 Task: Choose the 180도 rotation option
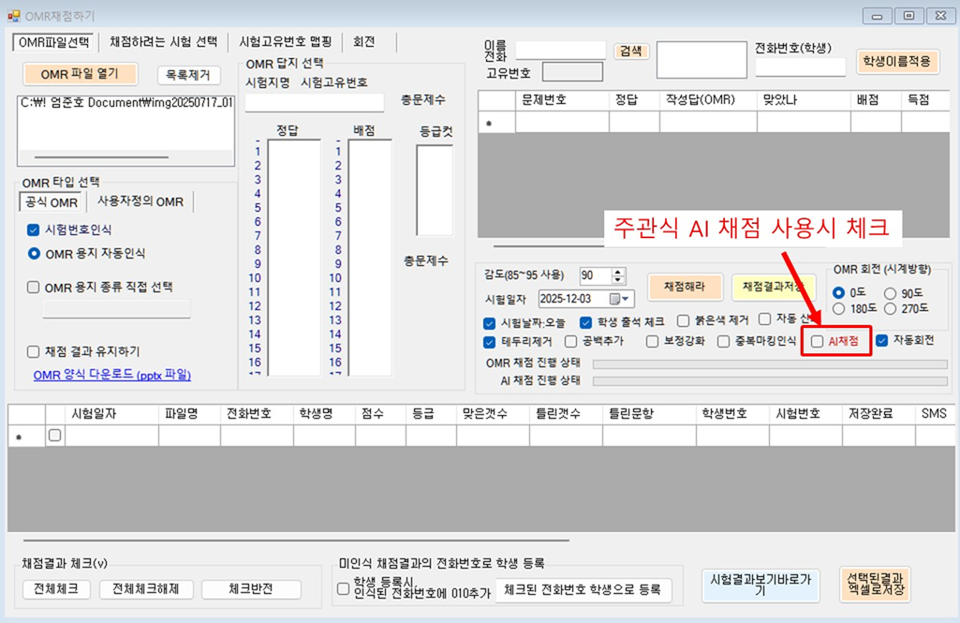[x=838, y=308]
